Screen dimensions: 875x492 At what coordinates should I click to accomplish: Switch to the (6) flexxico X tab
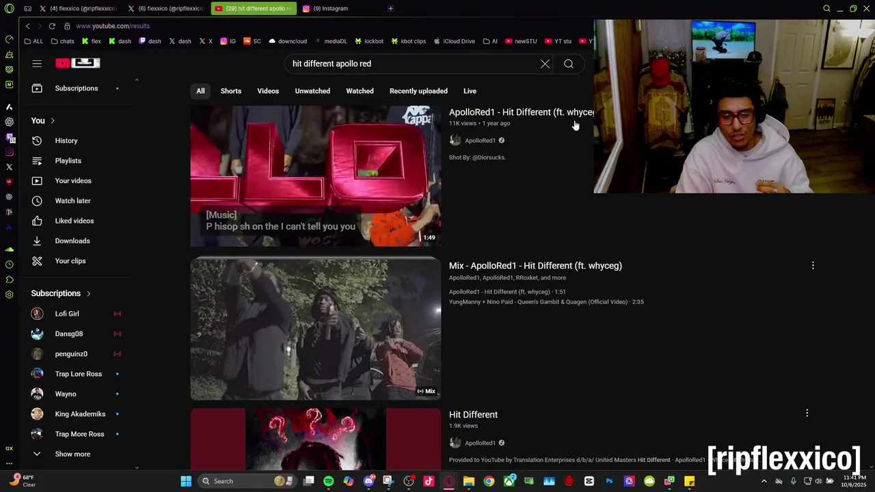(x=165, y=8)
